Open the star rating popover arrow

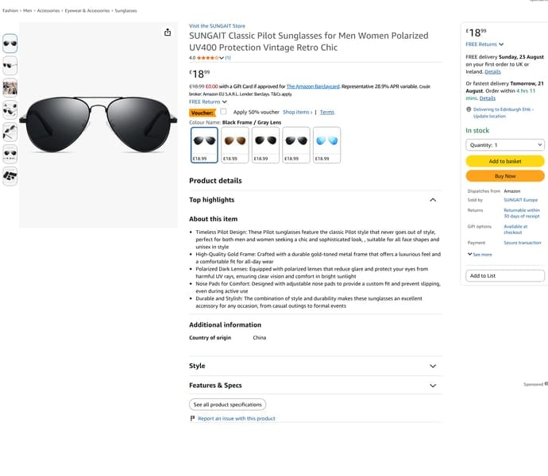tap(222, 58)
